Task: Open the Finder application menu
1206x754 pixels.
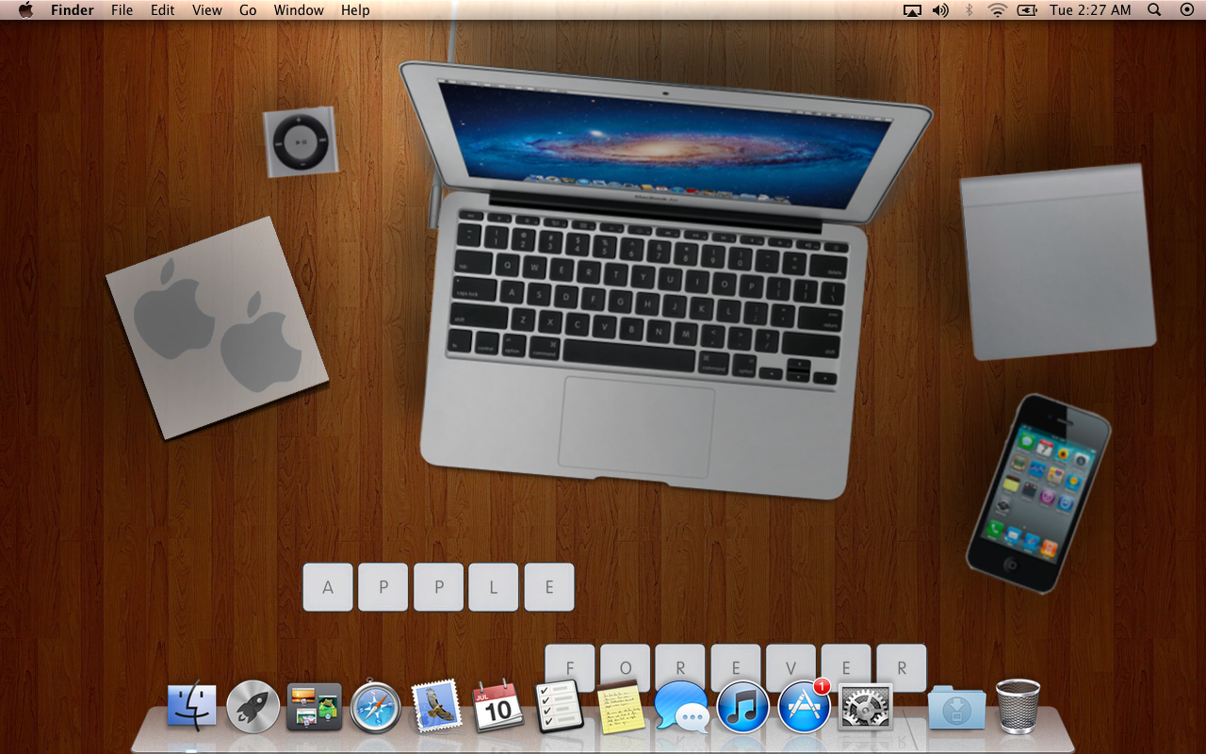Action: 73,10
